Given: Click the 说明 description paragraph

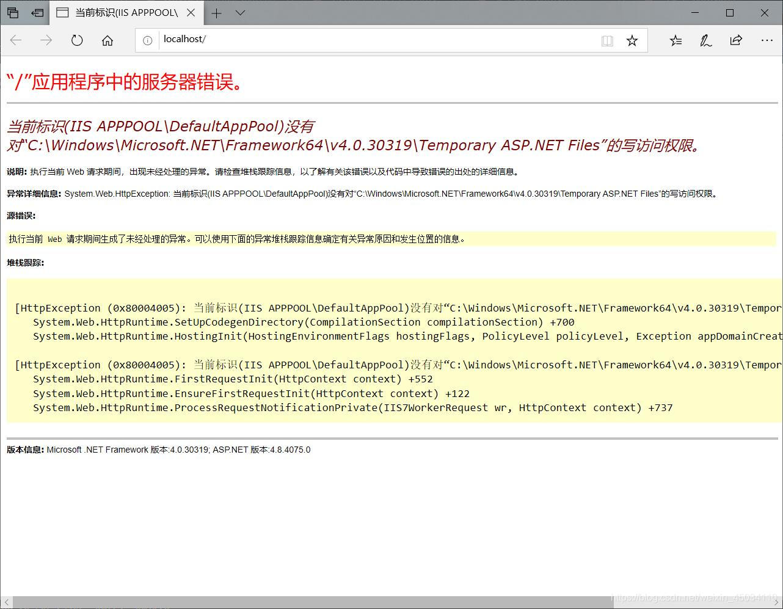Looking at the screenshot, I should click(263, 172).
